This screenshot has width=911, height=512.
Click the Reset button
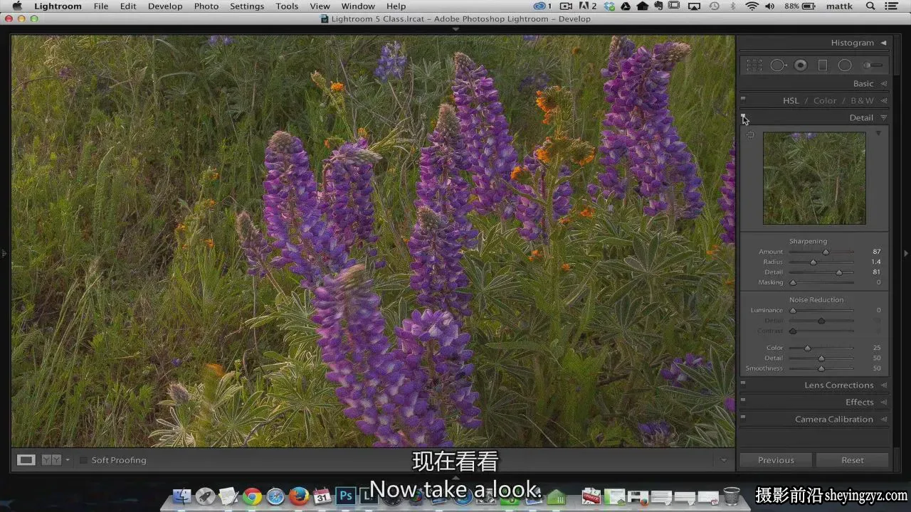852,460
